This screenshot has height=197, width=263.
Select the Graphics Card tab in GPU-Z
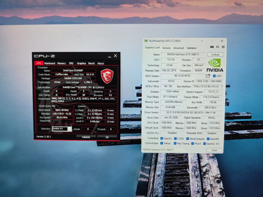[x=152, y=48]
